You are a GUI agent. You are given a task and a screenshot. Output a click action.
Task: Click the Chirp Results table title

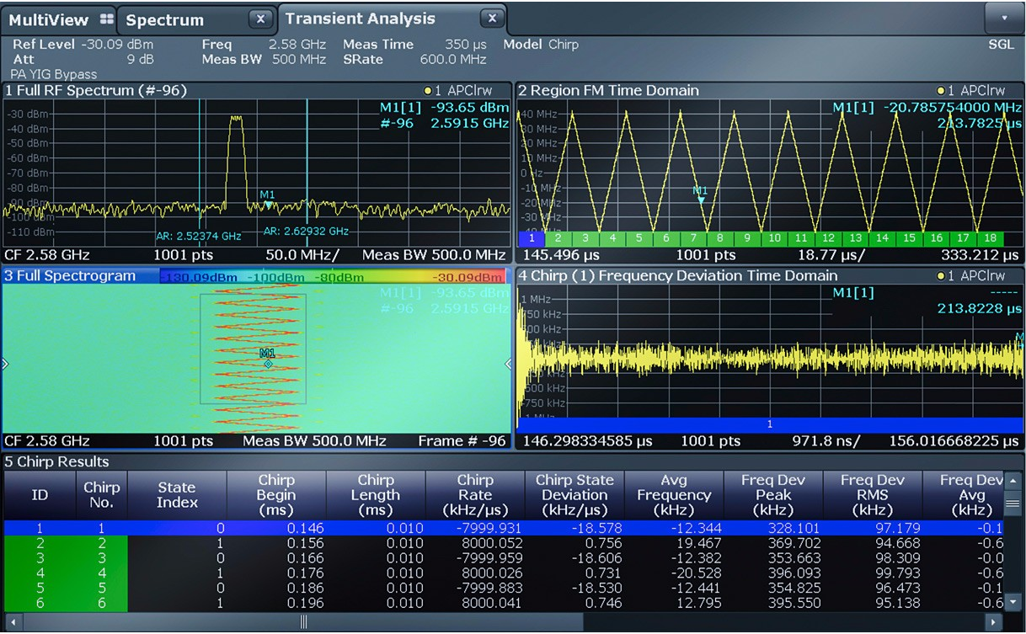coord(56,461)
